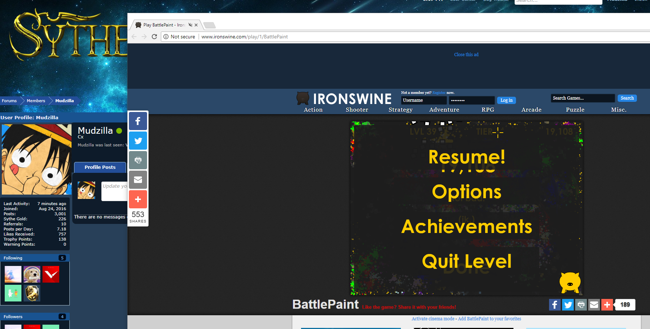
Task: Click Activate cinema mode link
Action: [433, 319]
